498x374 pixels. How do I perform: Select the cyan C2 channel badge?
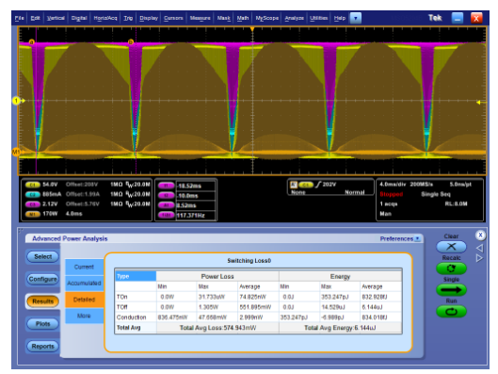33,194
